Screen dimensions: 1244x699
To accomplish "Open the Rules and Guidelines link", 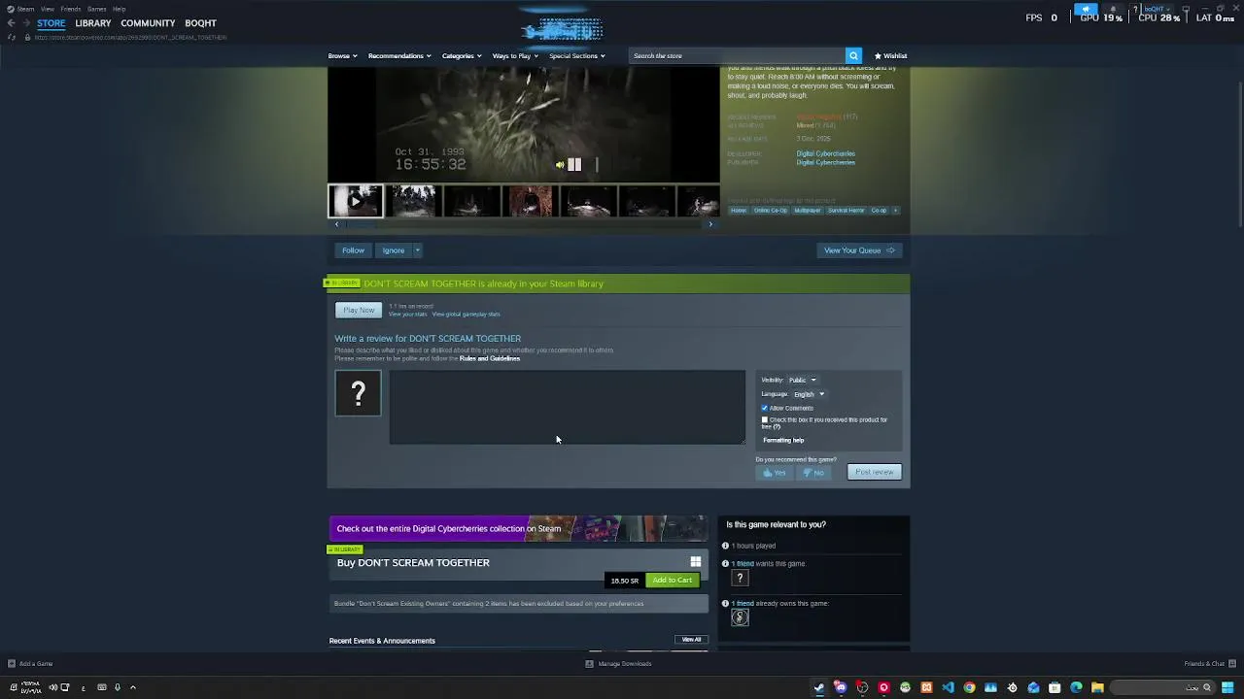I will [490, 358].
